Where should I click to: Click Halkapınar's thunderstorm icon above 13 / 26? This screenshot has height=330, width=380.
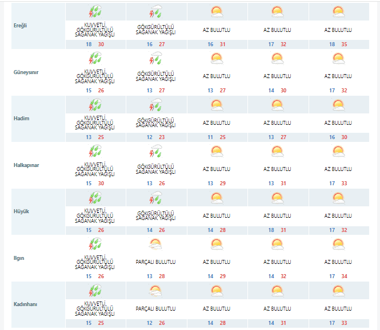155,151
